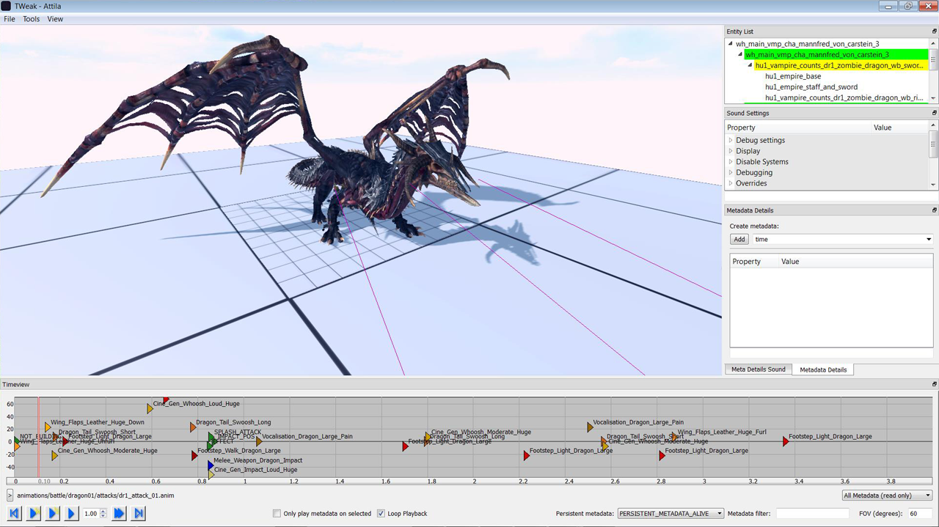Open the Tools menu

[x=31, y=19]
